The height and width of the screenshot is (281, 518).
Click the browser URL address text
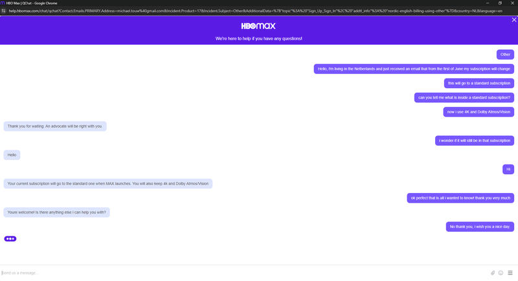tap(255, 11)
